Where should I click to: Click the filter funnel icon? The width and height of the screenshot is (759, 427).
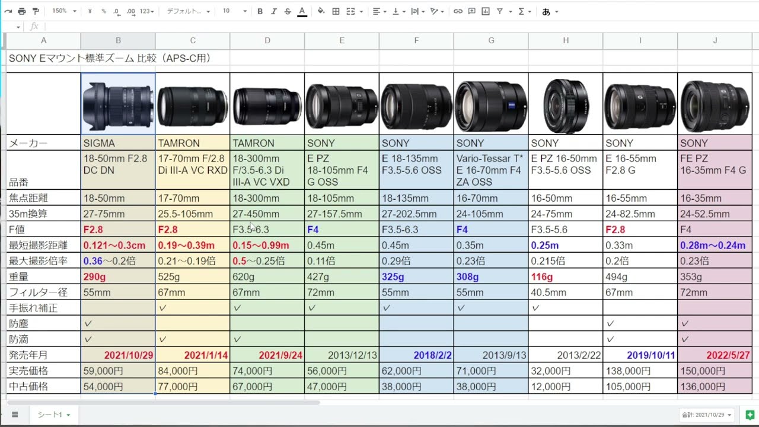point(500,11)
